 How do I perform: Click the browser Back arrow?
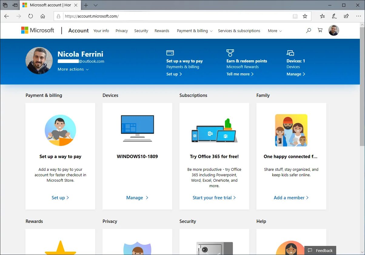pyautogui.click(x=7, y=16)
